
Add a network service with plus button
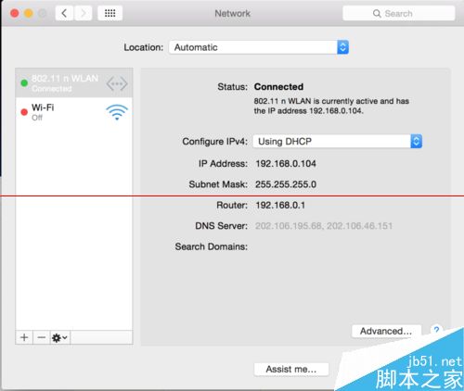click(24, 337)
